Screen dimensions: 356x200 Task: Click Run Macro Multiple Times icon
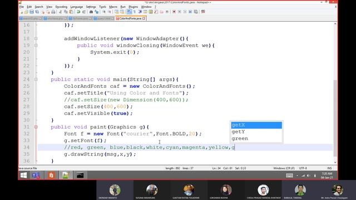click(x=190, y=12)
